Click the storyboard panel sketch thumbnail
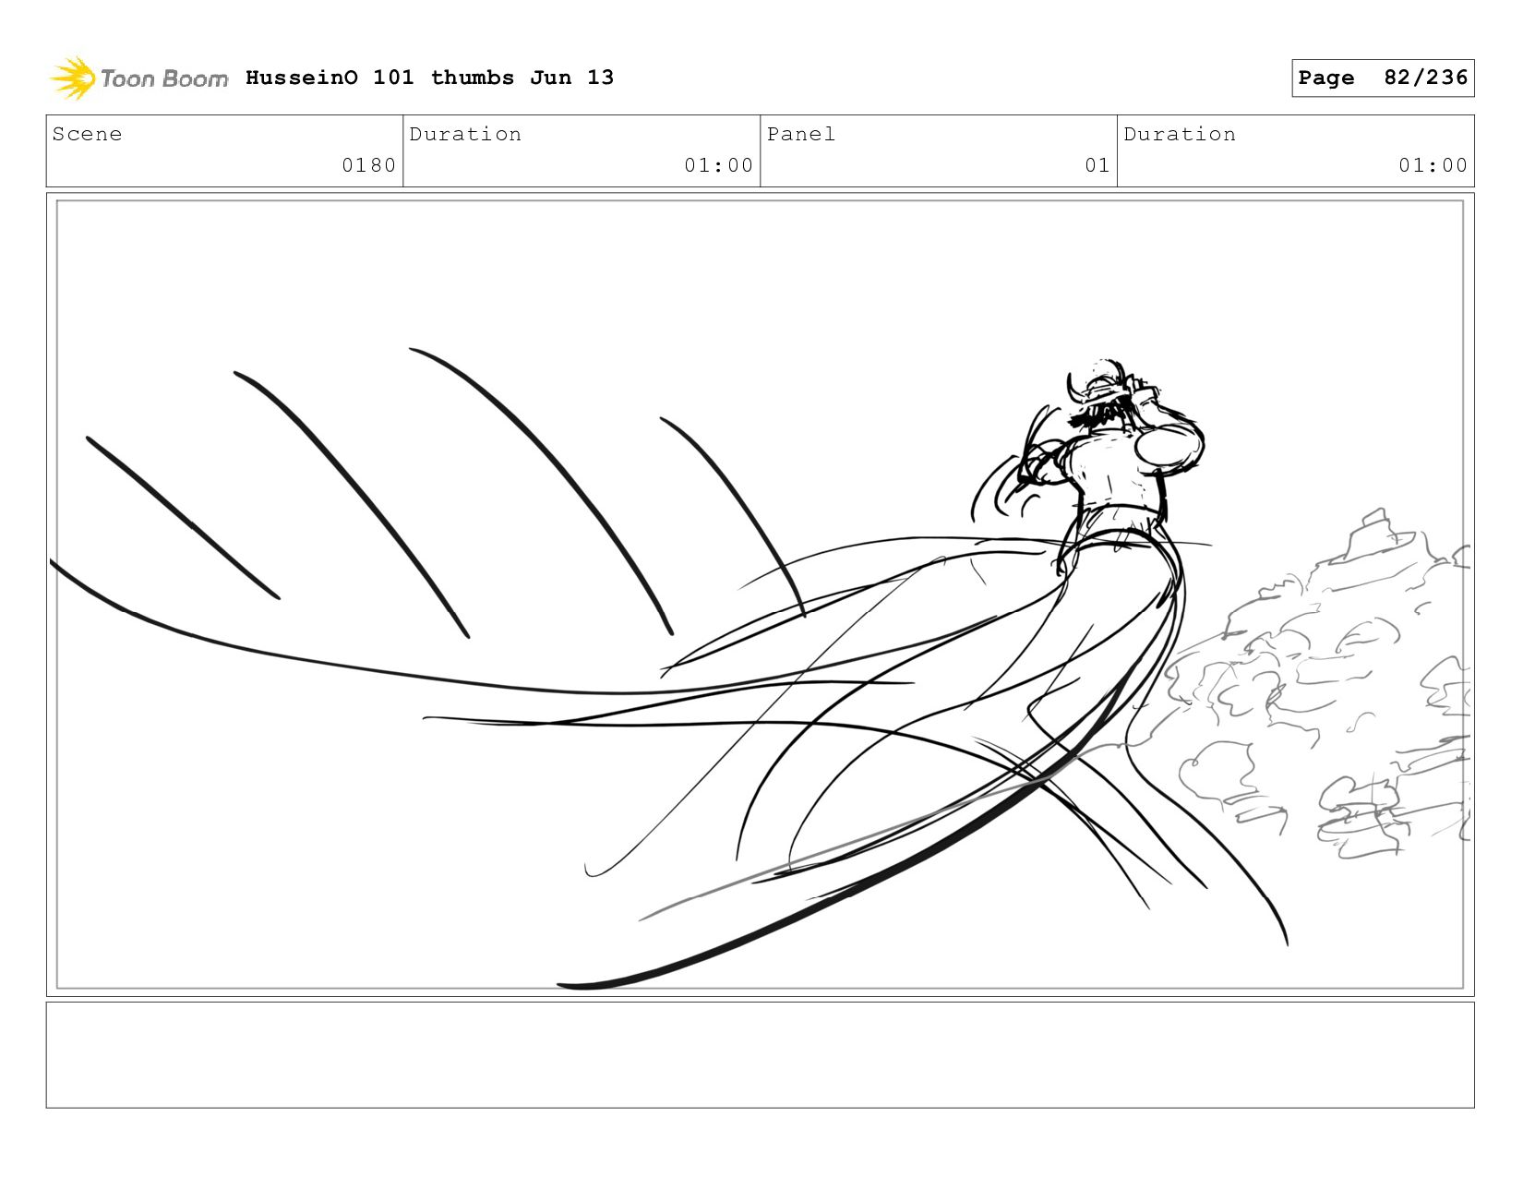This screenshot has width=1523, height=1177. [760, 595]
